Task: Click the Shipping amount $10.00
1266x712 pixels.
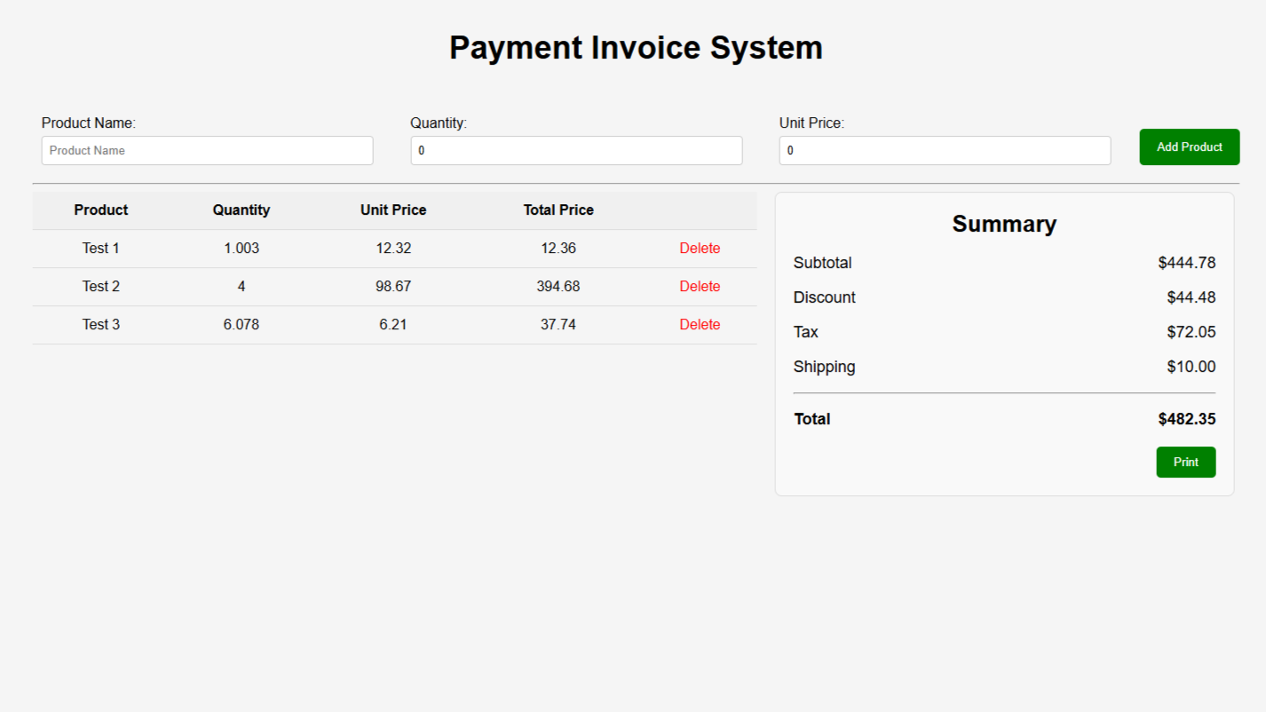Action: [1191, 367]
